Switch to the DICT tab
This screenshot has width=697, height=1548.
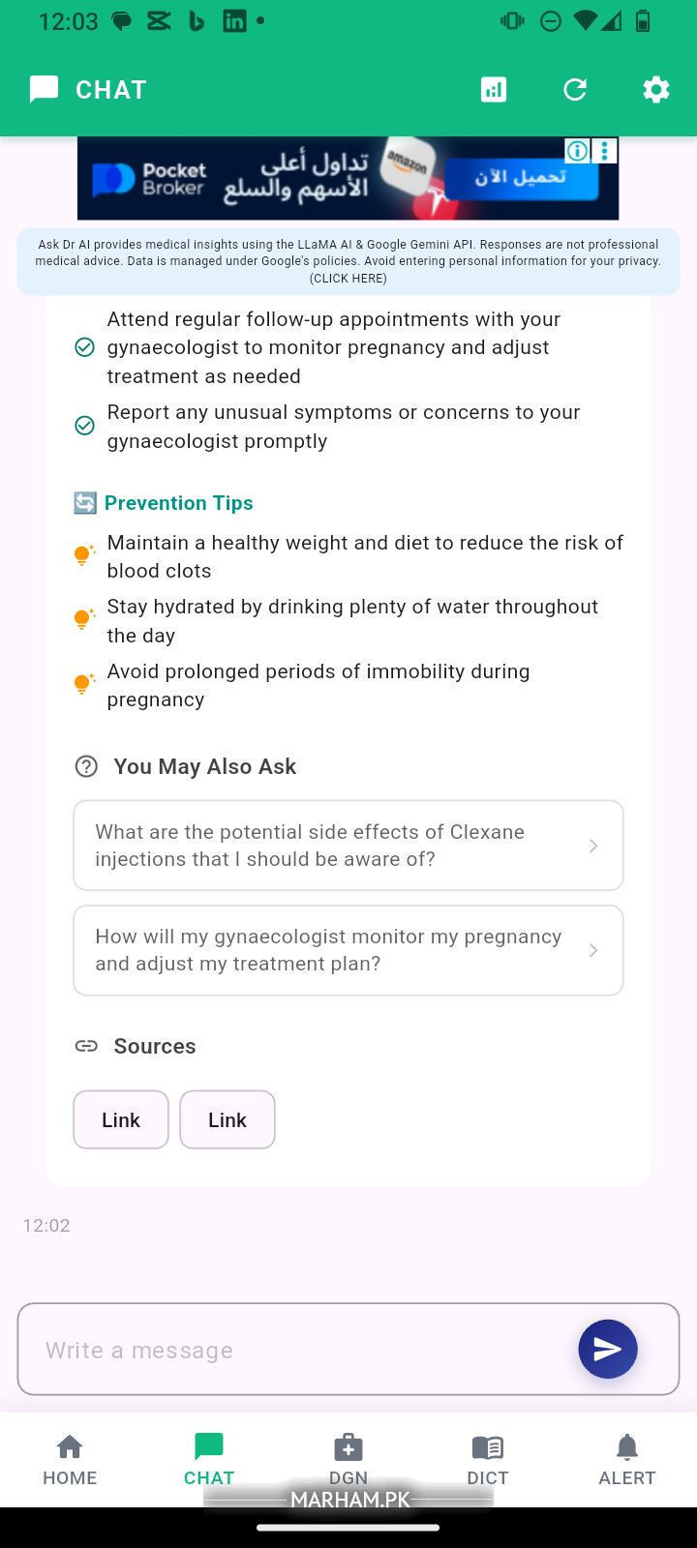pos(488,1460)
